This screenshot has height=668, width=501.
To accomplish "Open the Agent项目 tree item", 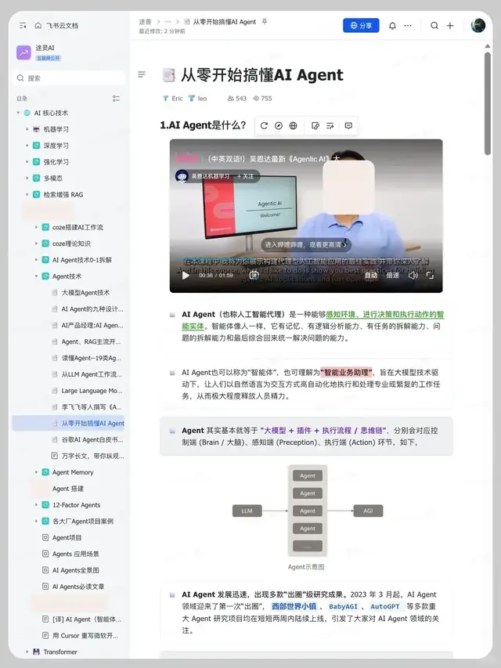I will tap(67, 538).
